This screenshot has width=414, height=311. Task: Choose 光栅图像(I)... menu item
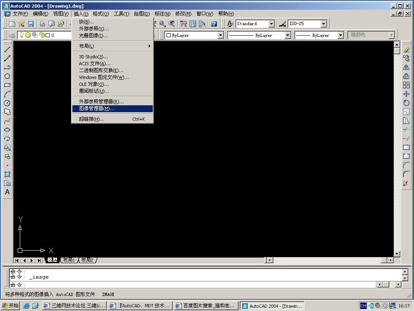(x=112, y=36)
